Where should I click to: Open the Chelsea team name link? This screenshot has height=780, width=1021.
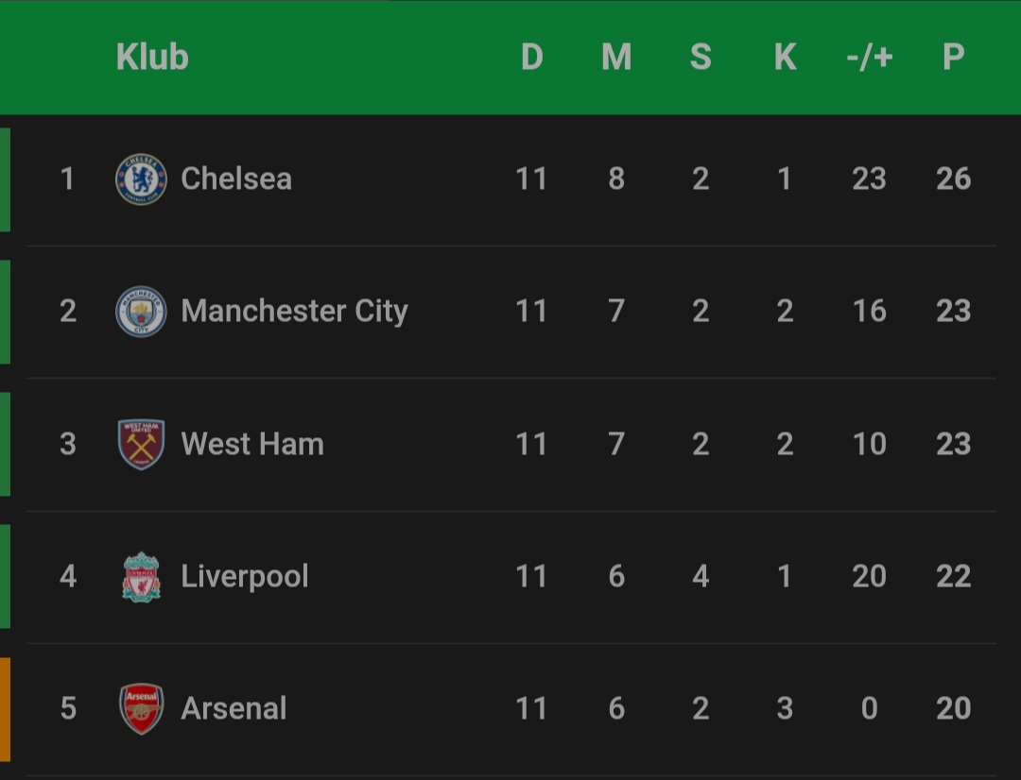(236, 178)
